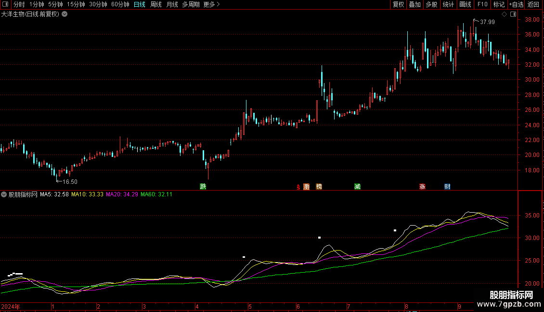Viewport: 544px width, 312px height.
Task: Click the orange 激 event marker
Action: [306, 187]
